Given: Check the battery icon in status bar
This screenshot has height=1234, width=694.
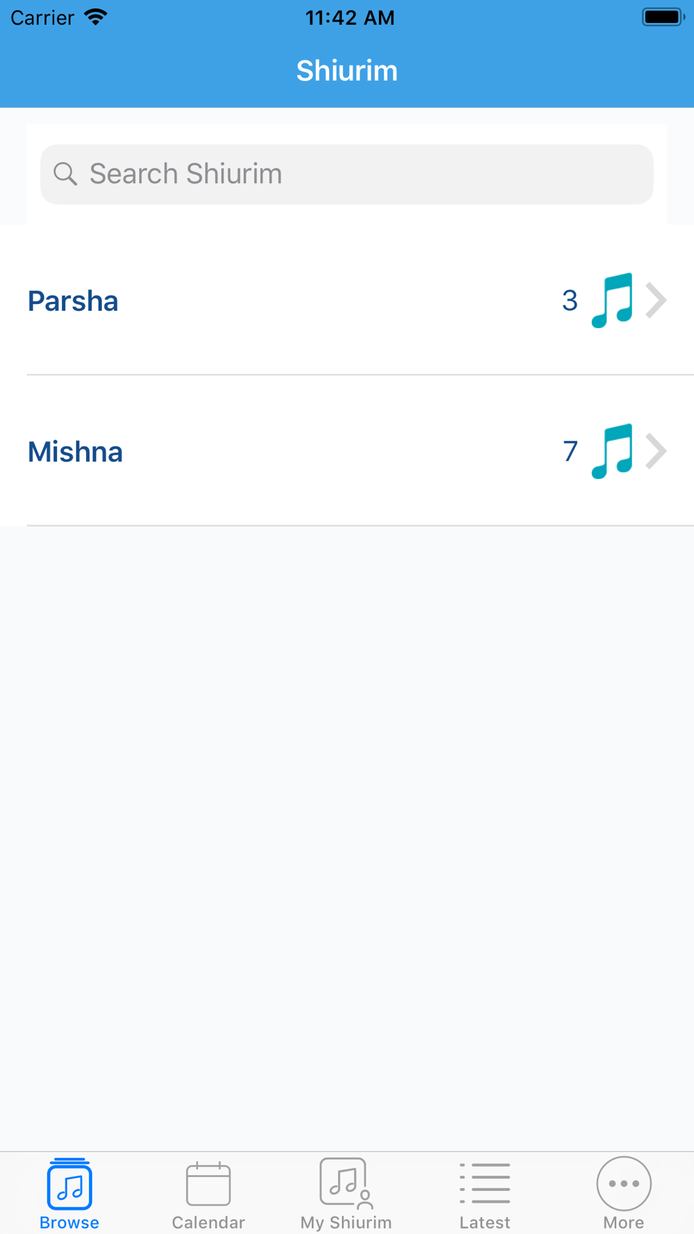Looking at the screenshot, I should pyautogui.click(x=663, y=17).
